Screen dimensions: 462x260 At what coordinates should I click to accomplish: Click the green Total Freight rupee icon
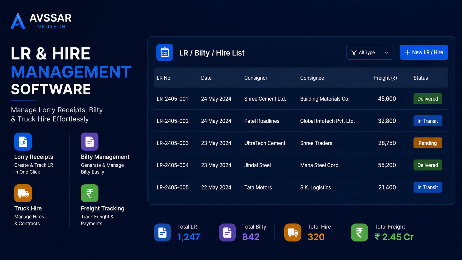click(x=359, y=232)
